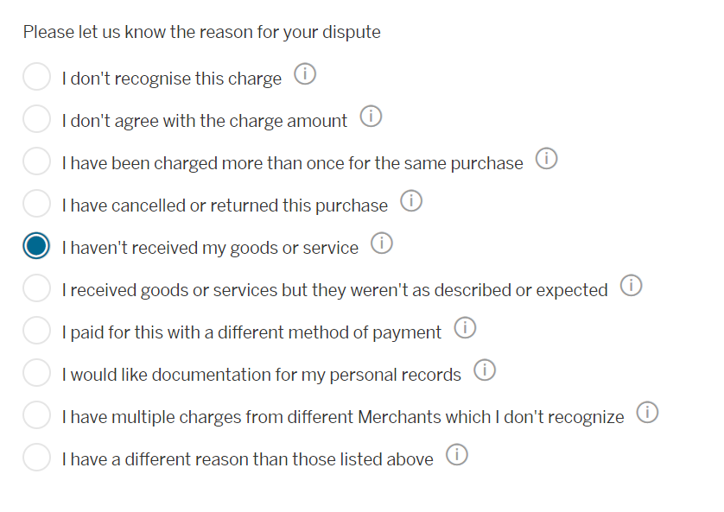Choose paid with different method radio button

[x=36, y=331]
